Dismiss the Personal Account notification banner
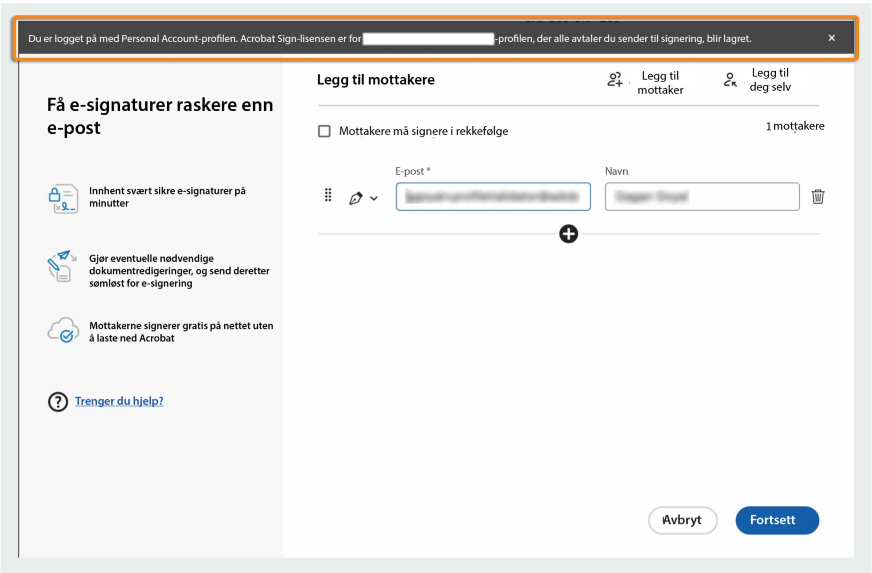Image resolution: width=872 pixels, height=573 pixels. pos(832,38)
